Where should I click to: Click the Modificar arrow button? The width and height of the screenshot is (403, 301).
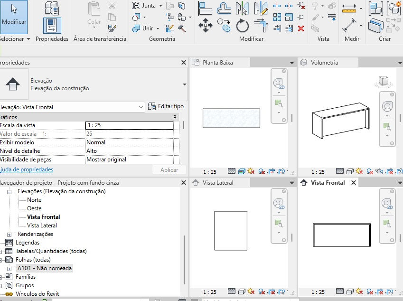click(x=14, y=17)
